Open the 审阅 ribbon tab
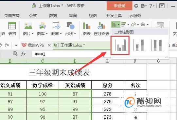The height and width of the screenshot is (120, 177). [73, 16]
